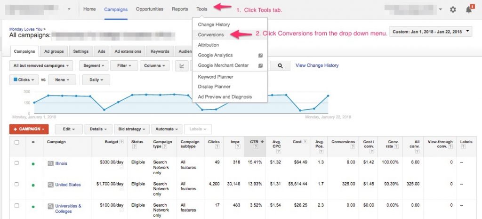This screenshot has width=482, height=219.
Task: Check the United States campaign row checkbox
Action: (x=17, y=184)
